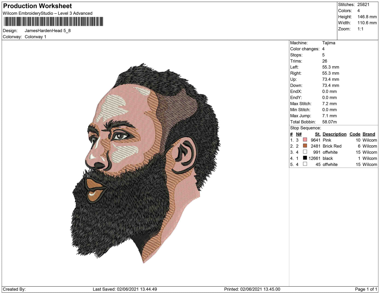Select the trims count '26'
Screen dimensions: 380x293
325,61
